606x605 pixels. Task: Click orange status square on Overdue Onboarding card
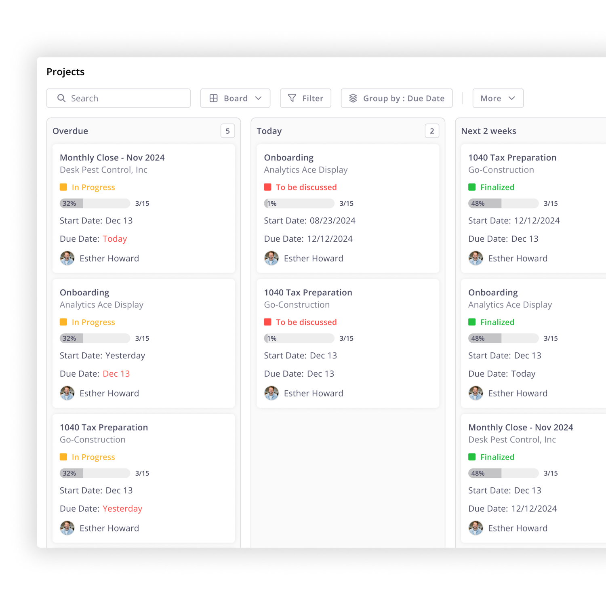point(63,322)
